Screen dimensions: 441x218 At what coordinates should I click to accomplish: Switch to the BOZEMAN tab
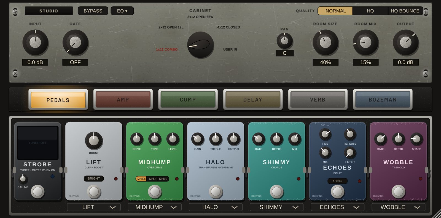[x=383, y=100]
